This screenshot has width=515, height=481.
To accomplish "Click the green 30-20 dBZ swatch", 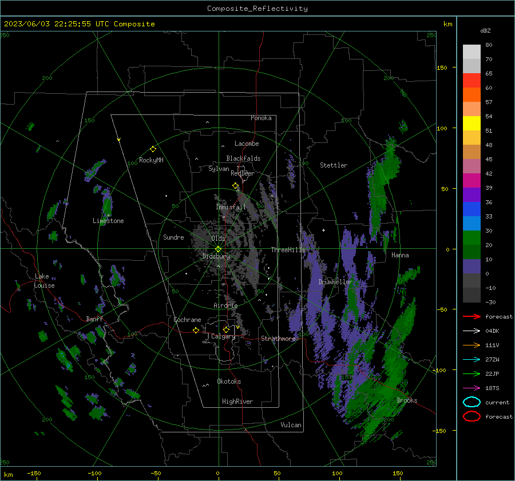I will (472, 237).
